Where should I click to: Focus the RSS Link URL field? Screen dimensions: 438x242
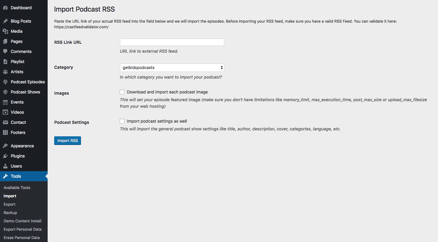[x=172, y=42]
